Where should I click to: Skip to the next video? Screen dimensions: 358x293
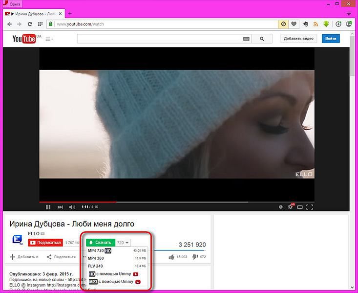click(x=60, y=207)
